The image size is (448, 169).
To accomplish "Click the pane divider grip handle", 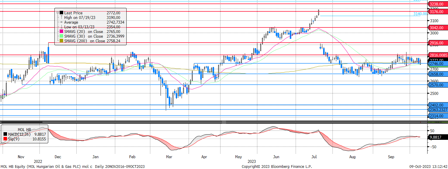I will click(224, 122).
